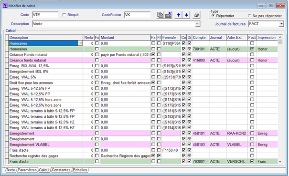Viewport: 289px width, 176px height.
Task: Click into the Code field containing VTE
Action: (x=45, y=15)
